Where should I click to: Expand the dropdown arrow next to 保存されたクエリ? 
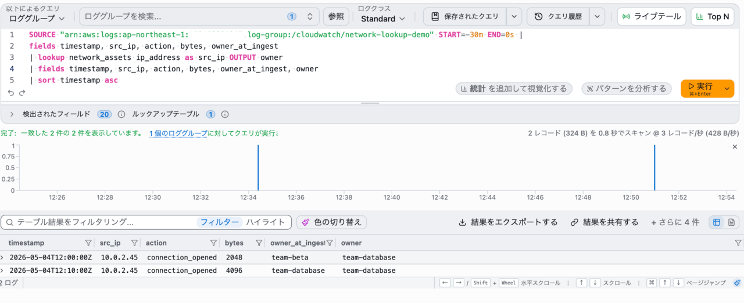click(514, 17)
